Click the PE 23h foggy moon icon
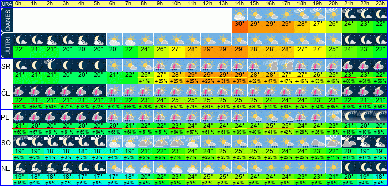The width and height of the screenshot is (388, 186). pos(380,116)
